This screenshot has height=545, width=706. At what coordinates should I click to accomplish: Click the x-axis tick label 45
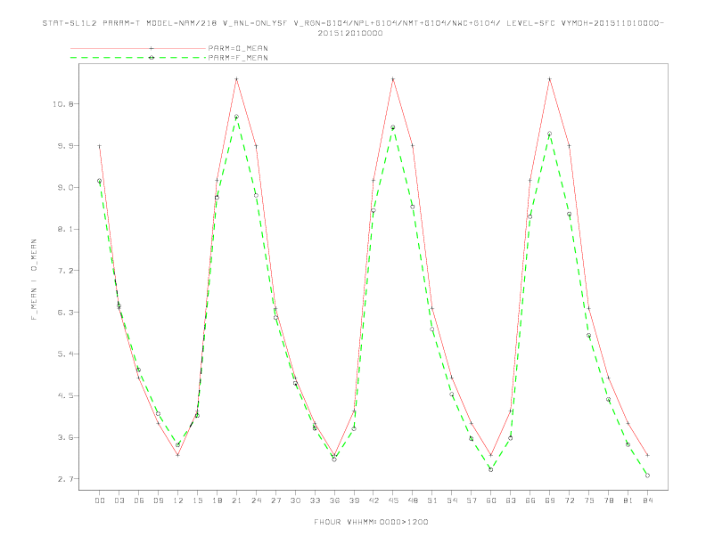click(x=393, y=500)
